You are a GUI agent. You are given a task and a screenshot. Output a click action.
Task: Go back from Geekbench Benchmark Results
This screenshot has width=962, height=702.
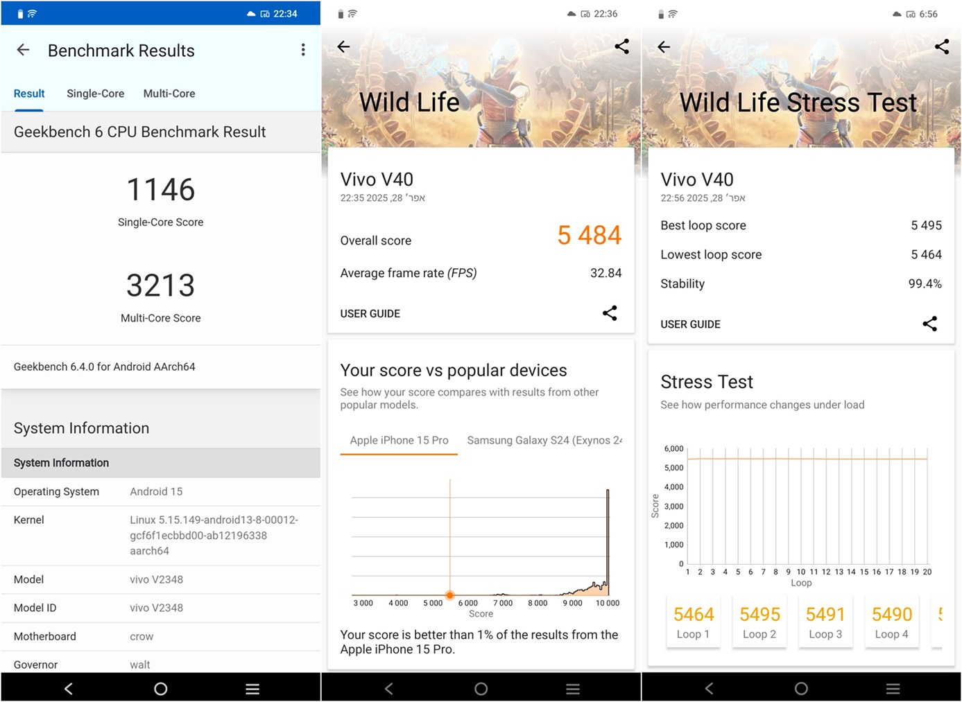(x=23, y=50)
